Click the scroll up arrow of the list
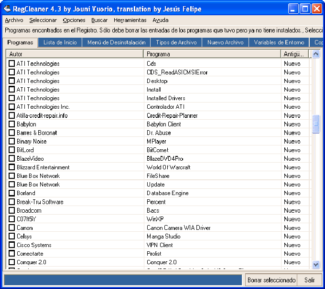Viewport: 325px width, 289px height. [315, 54]
